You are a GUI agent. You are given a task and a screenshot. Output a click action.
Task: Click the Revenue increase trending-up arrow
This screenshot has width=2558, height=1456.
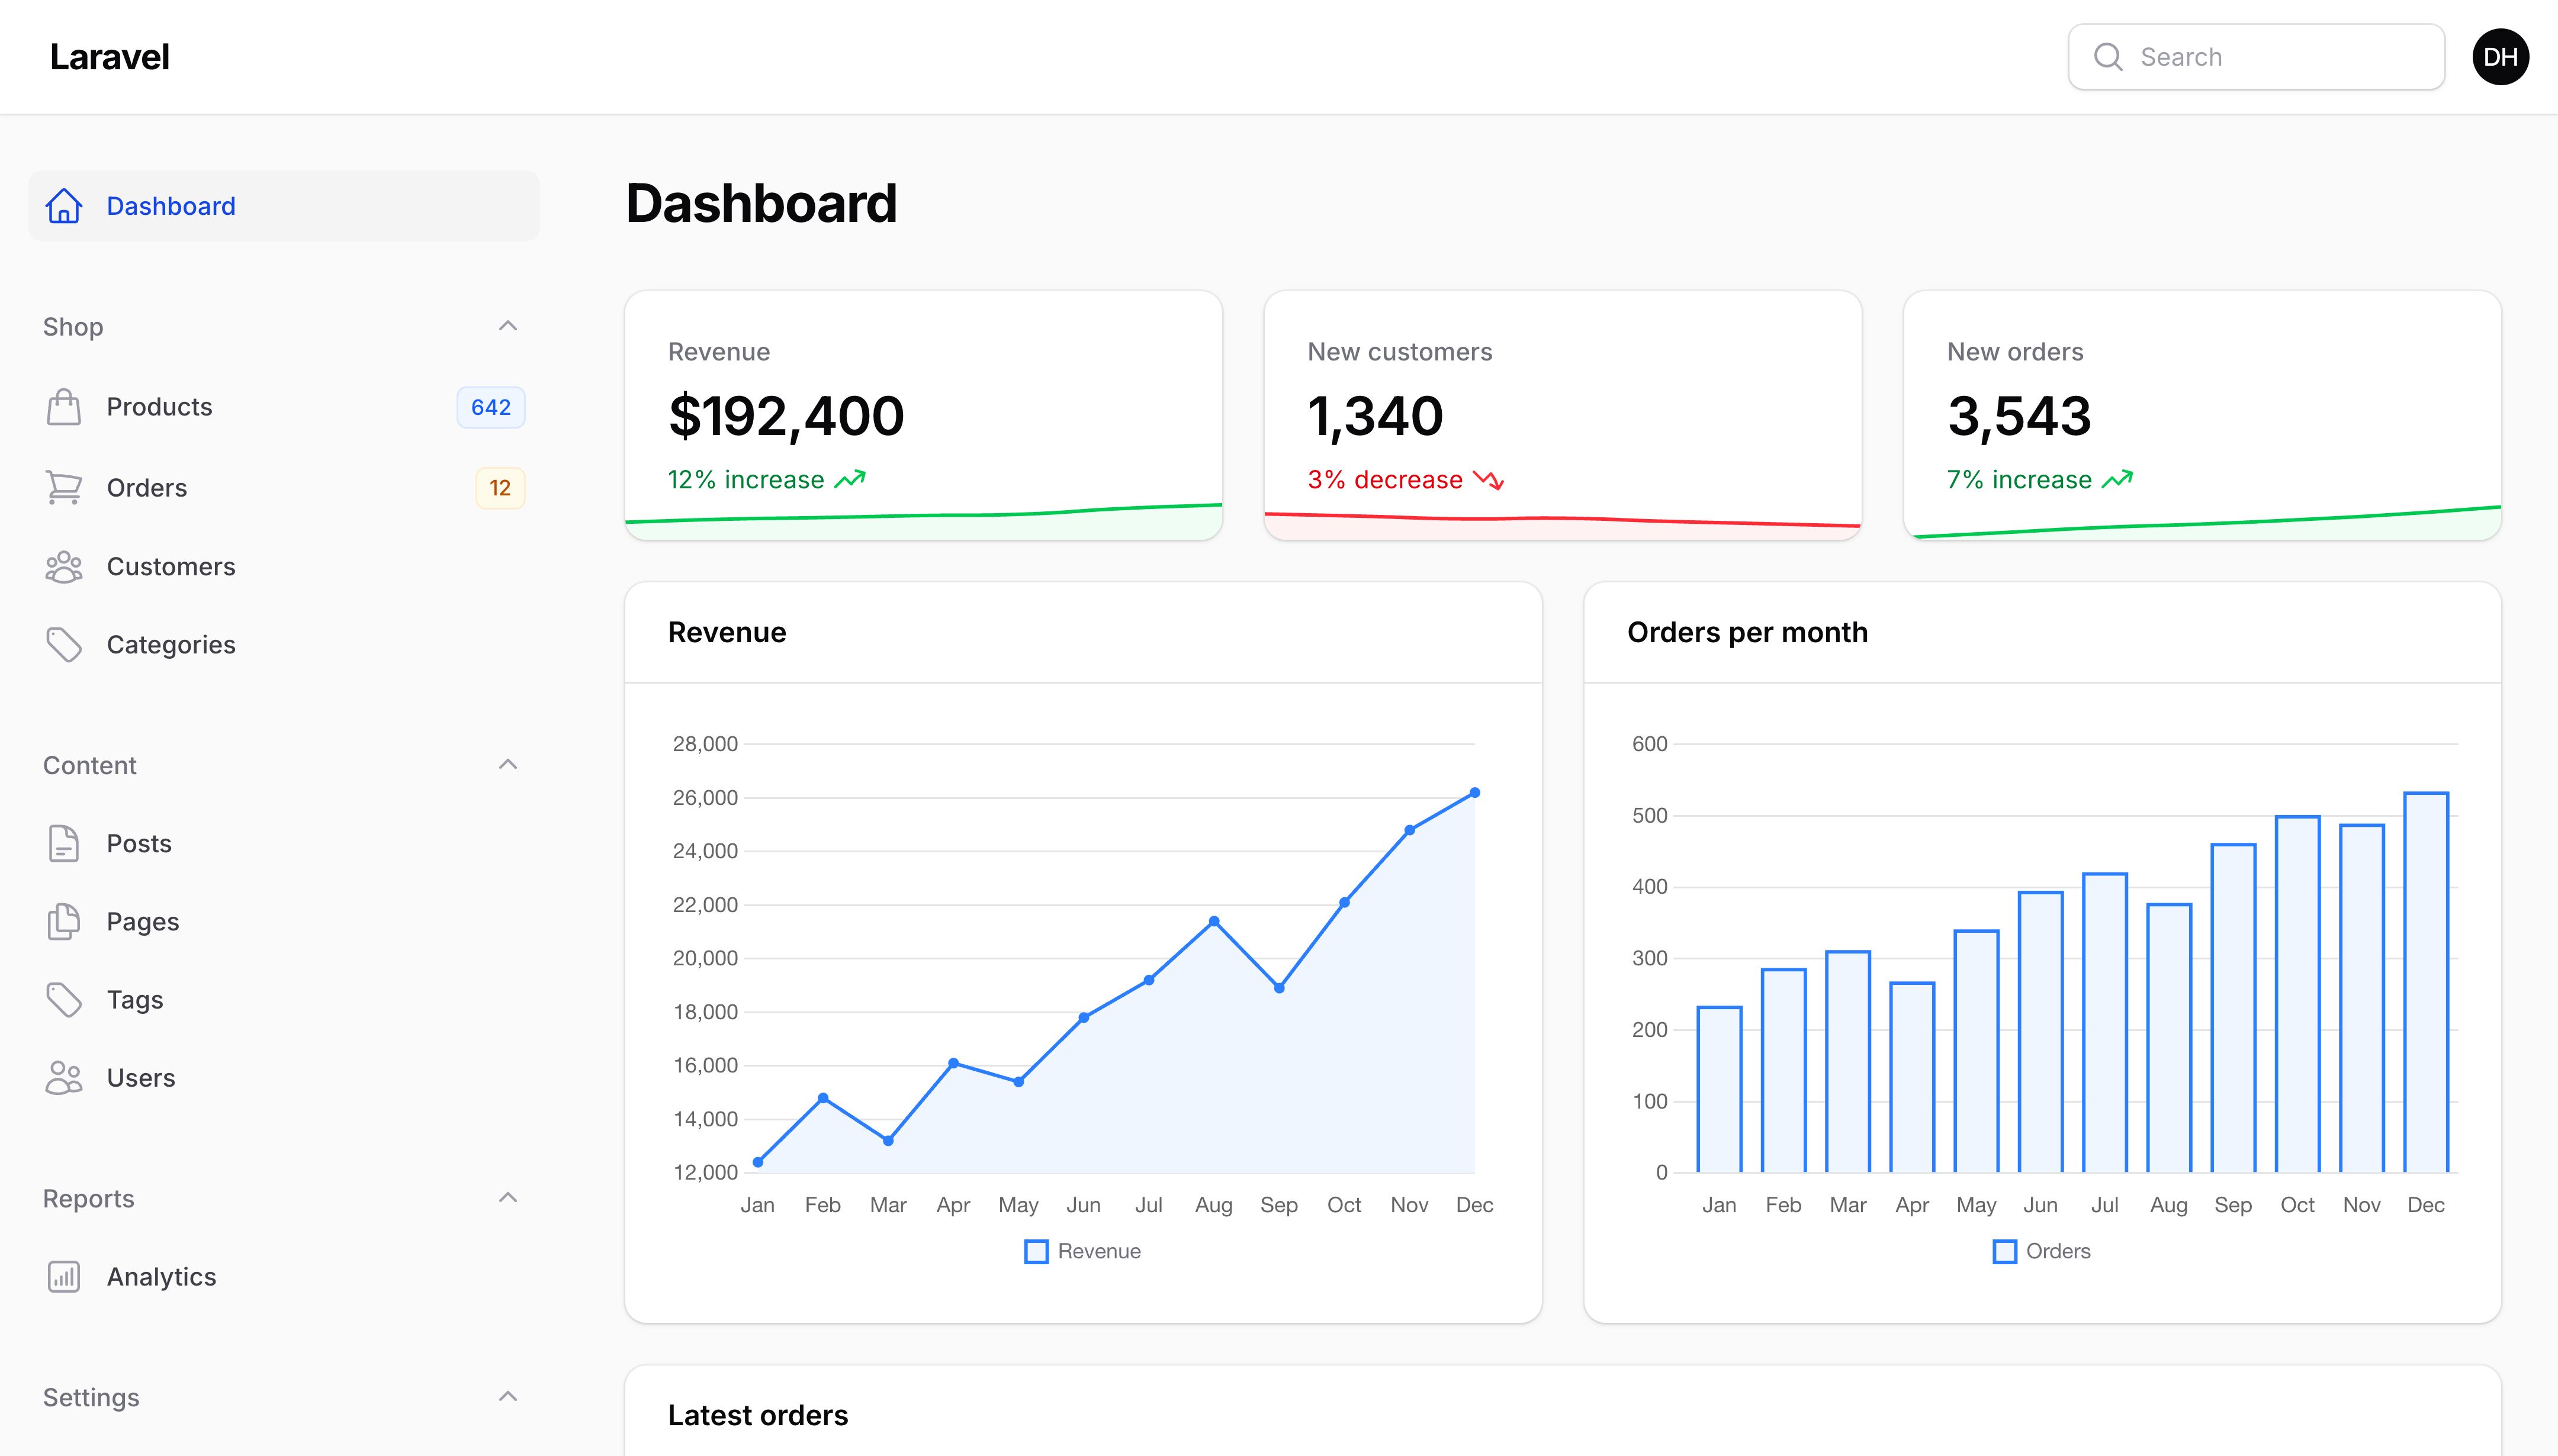coord(850,480)
